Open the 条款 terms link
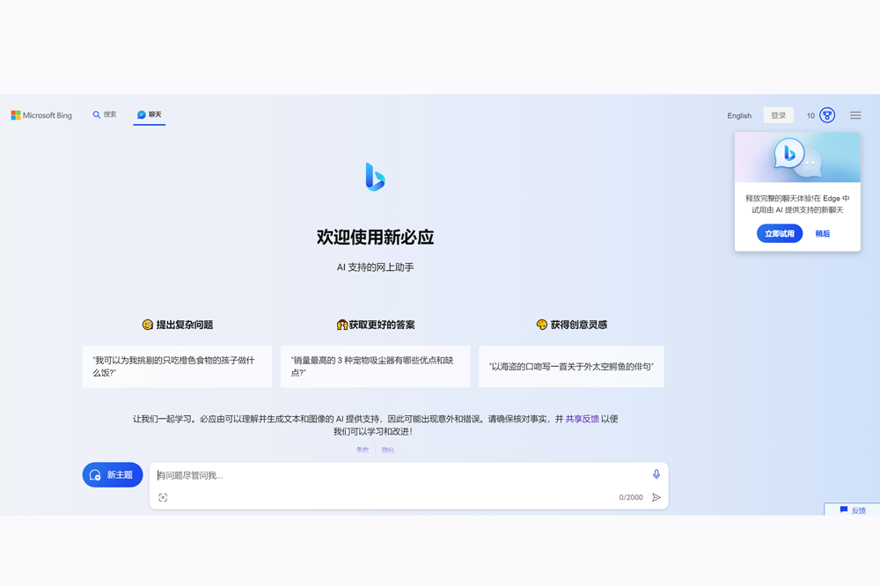This screenshot has width=880, height=586. point(363,450)
